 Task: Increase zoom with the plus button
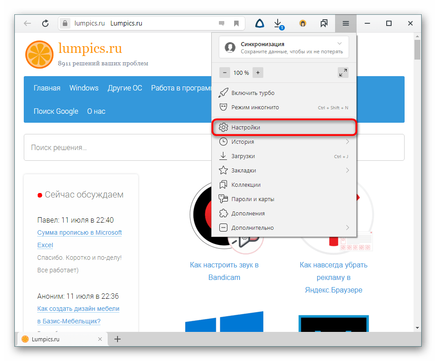pos(257,73)
